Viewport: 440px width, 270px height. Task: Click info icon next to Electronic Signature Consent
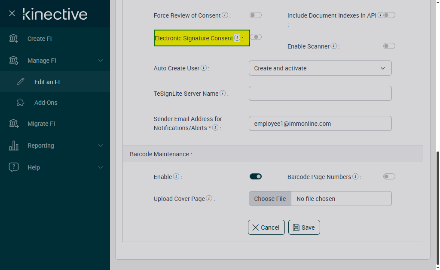click(x=237, y=38)
